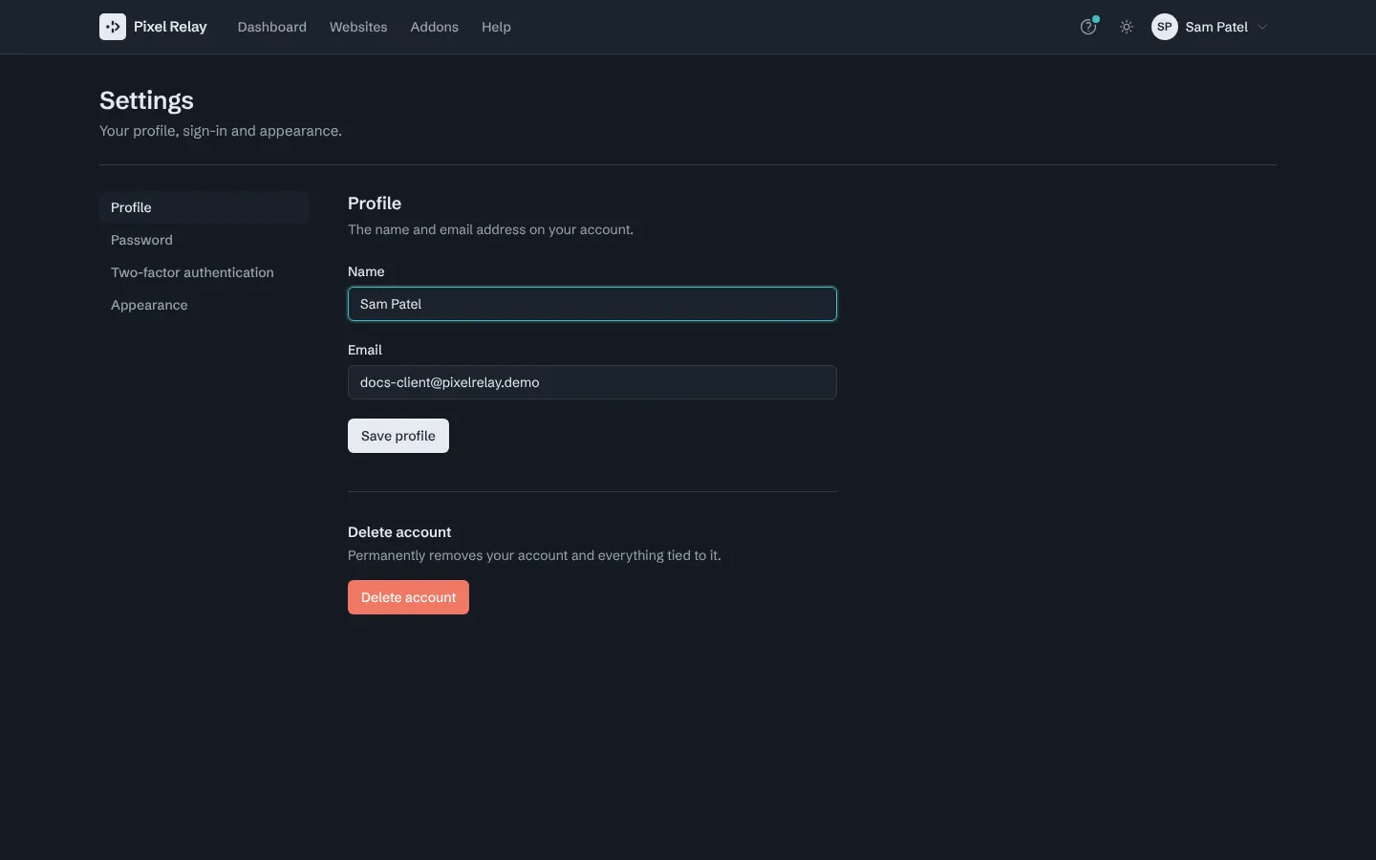The width and height of the screenshot is (1376, 860).
Task: Click the Pixel Relay brand name text
Action: coord(170,27)
